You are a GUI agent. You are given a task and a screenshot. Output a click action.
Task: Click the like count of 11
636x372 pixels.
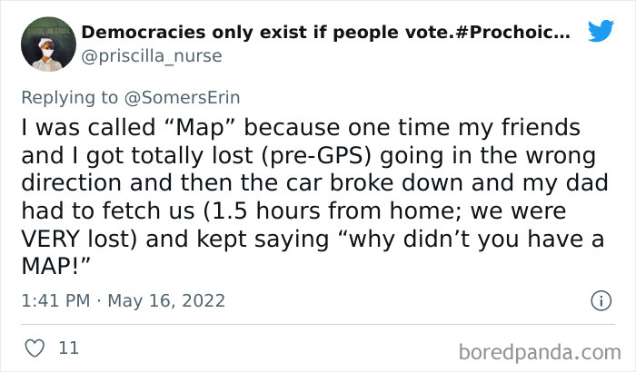point(67,347)
